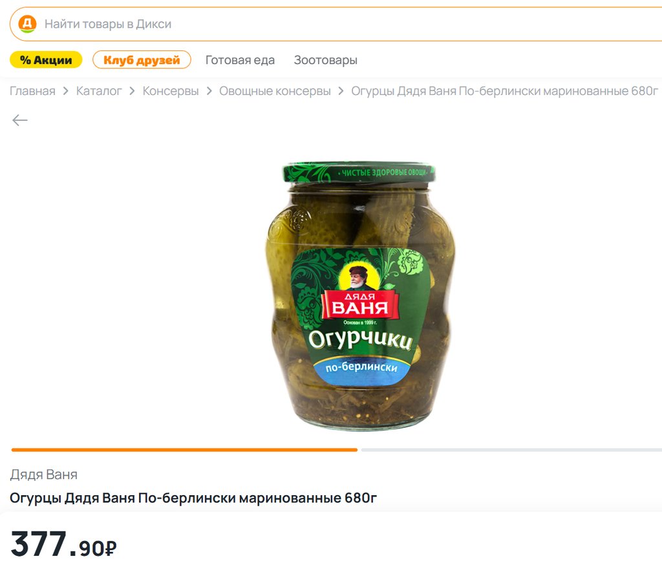Open the Клуб друзей page

(x=142, y=60)
